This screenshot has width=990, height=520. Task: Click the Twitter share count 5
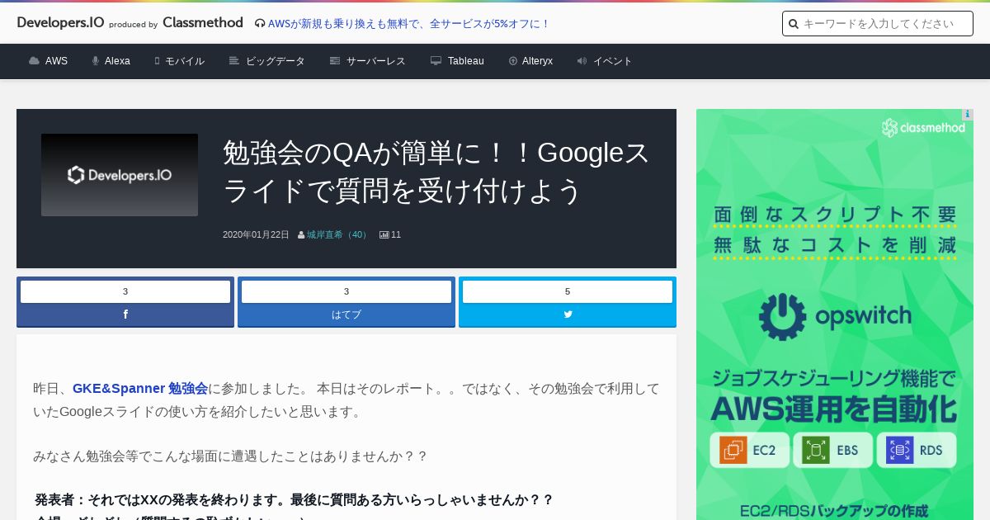click(568, 291)
